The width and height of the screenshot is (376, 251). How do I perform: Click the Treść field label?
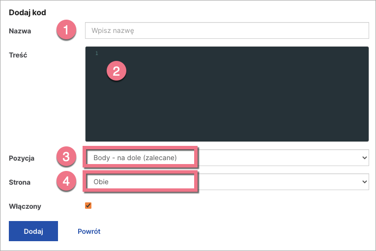18,55
